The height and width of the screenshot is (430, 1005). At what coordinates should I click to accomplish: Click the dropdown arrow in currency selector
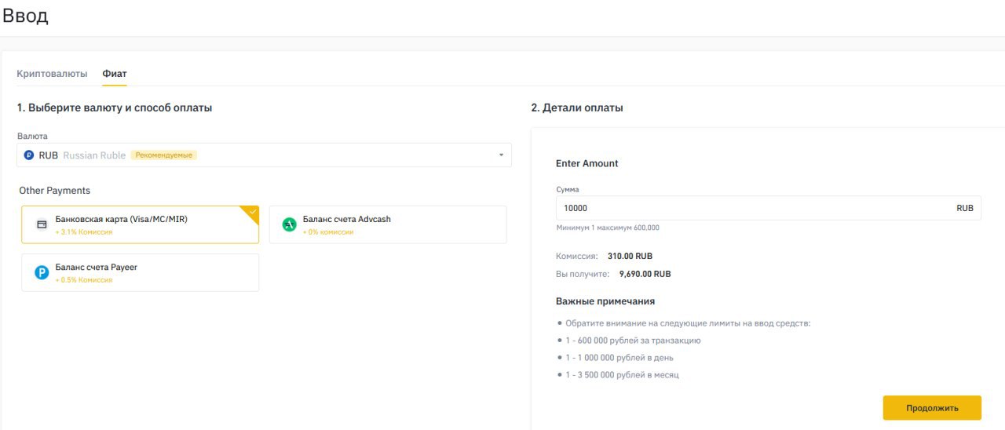click(501, 155)
